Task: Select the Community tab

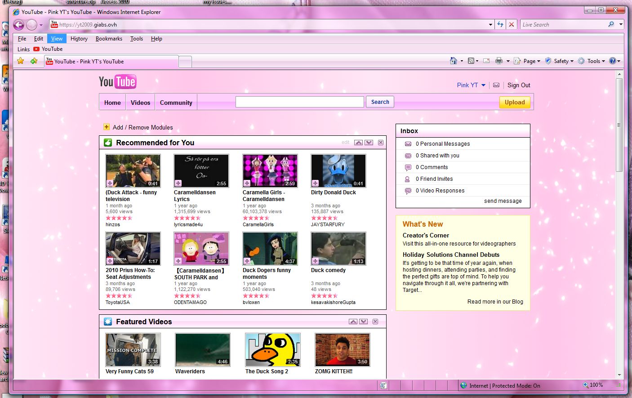Action: (176, 103)
